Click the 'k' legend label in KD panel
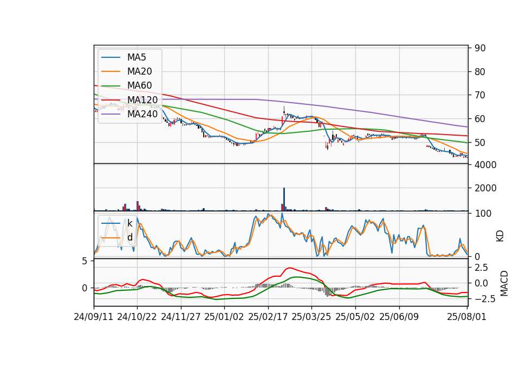 pos(129,223)
